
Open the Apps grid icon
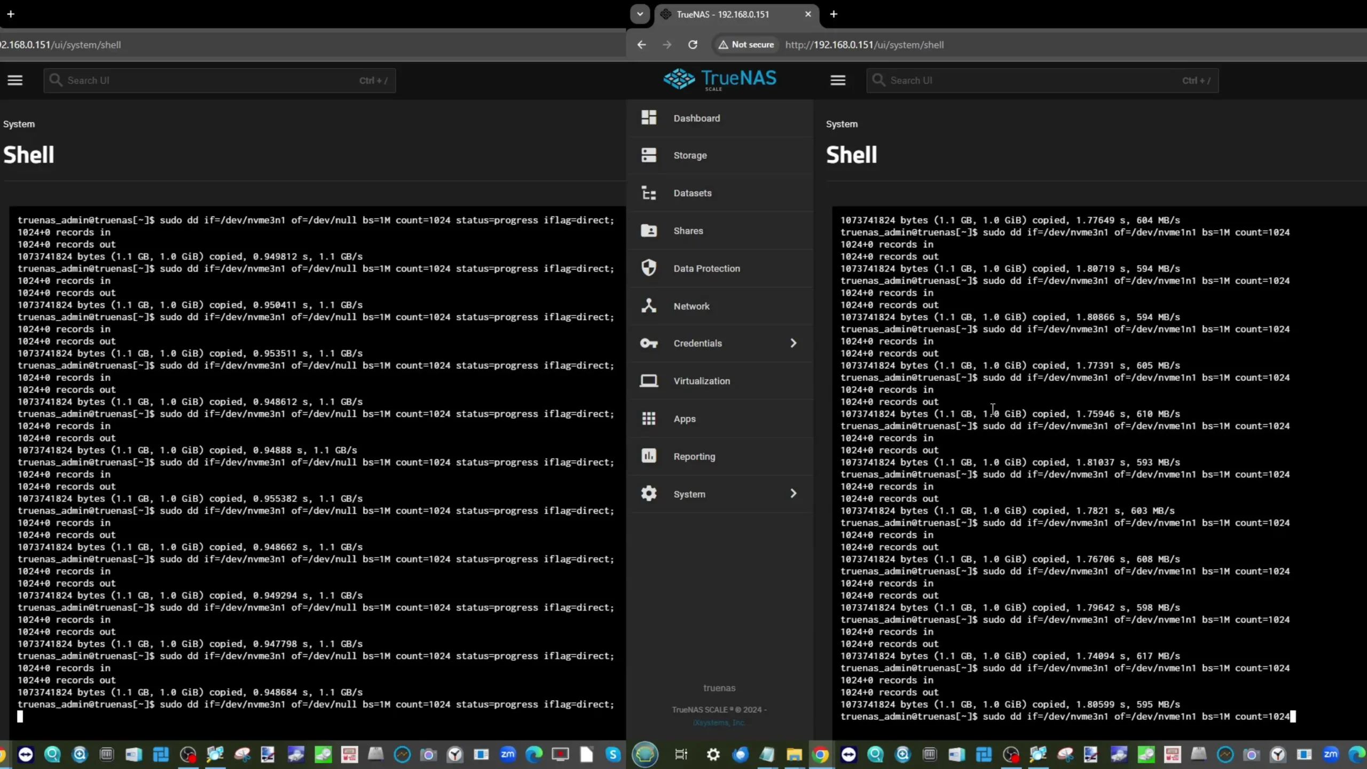[649, 419]
